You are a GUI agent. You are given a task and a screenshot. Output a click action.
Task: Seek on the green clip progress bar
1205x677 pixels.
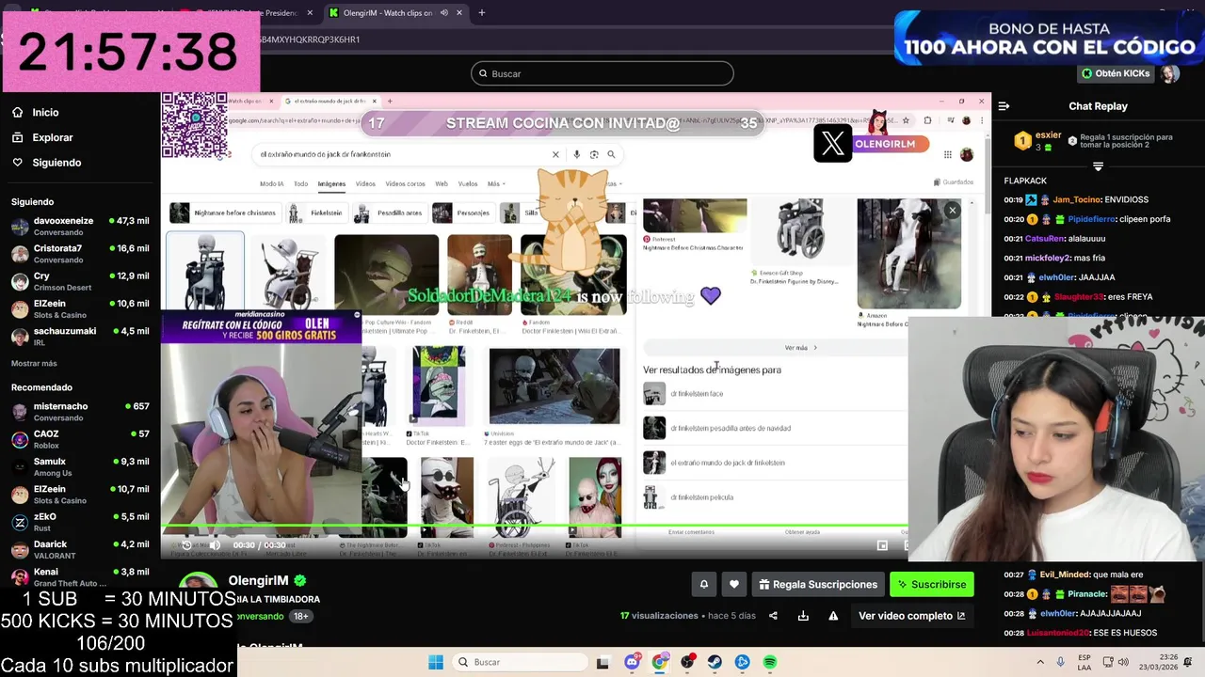535,527
